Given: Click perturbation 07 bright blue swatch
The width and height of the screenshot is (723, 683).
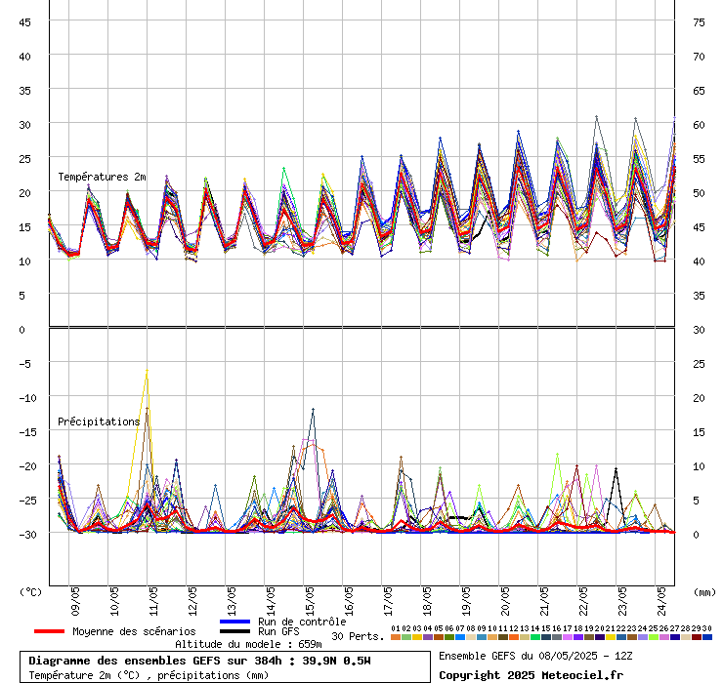Looking at the screenshot, I should click(460, 637).
